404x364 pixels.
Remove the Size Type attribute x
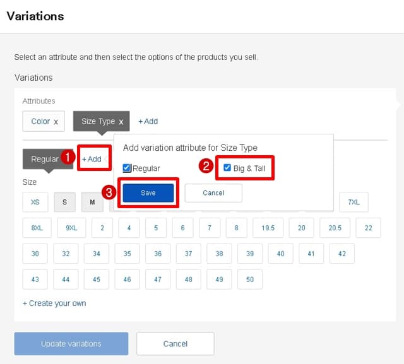click(121, 122)
